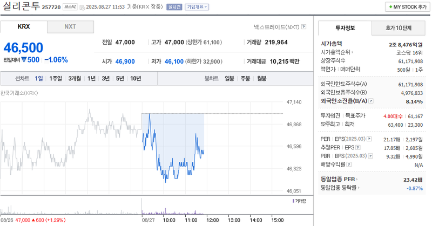Image resolution: width=432 pixels, height=226 pixels.
Task: Click the purple 거래량 legend marker
Action: click(293, 201)
